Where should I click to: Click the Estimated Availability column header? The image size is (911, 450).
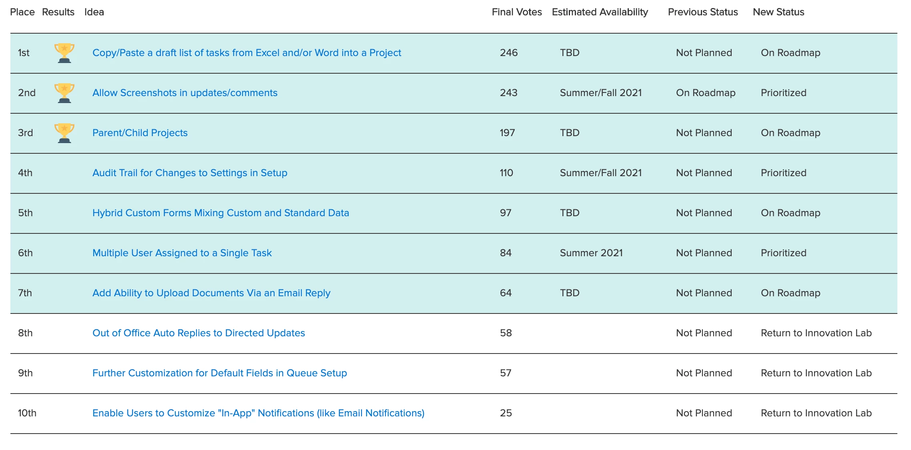(x=600, y=12)
